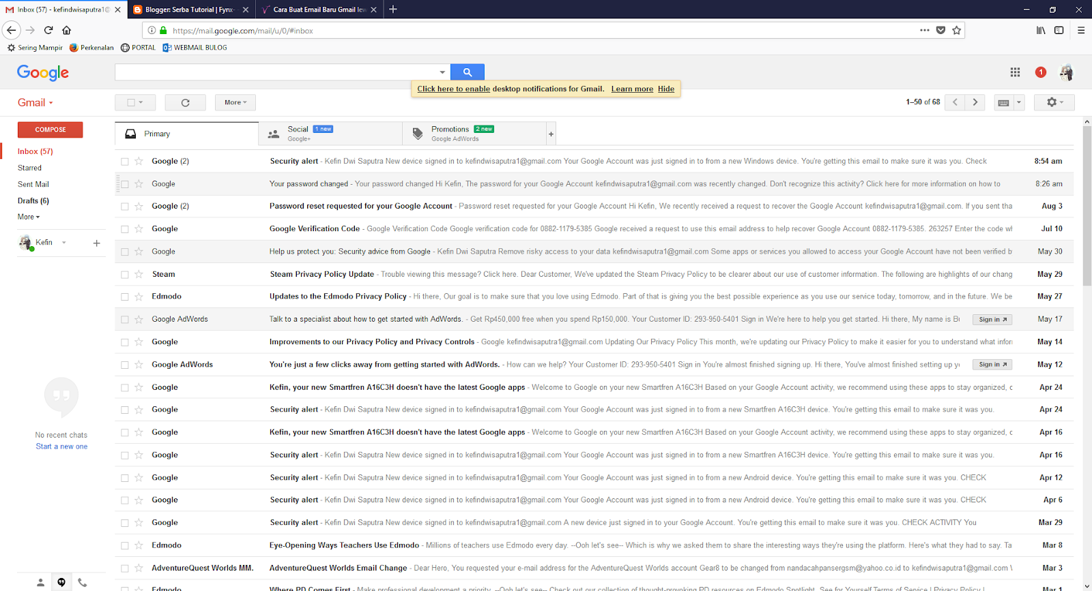Tick checkbox for Talk to a specialist email

[124, 320]
